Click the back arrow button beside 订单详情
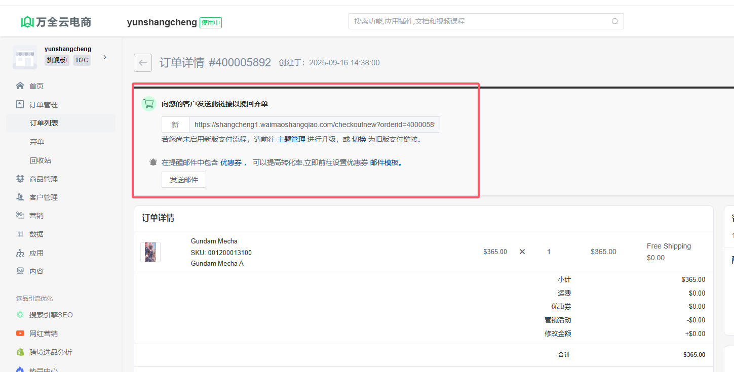Viewport: 734px width, 372px height. (x=142, y=63)
